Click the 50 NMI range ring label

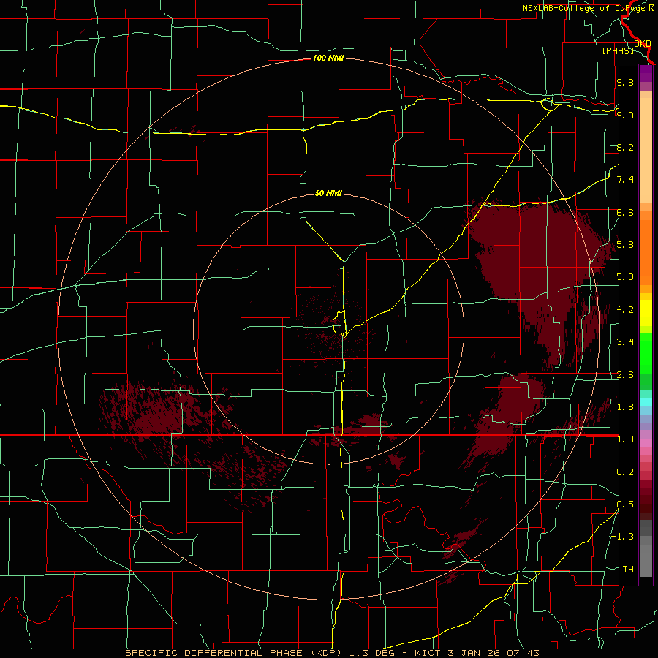point(328,193)
